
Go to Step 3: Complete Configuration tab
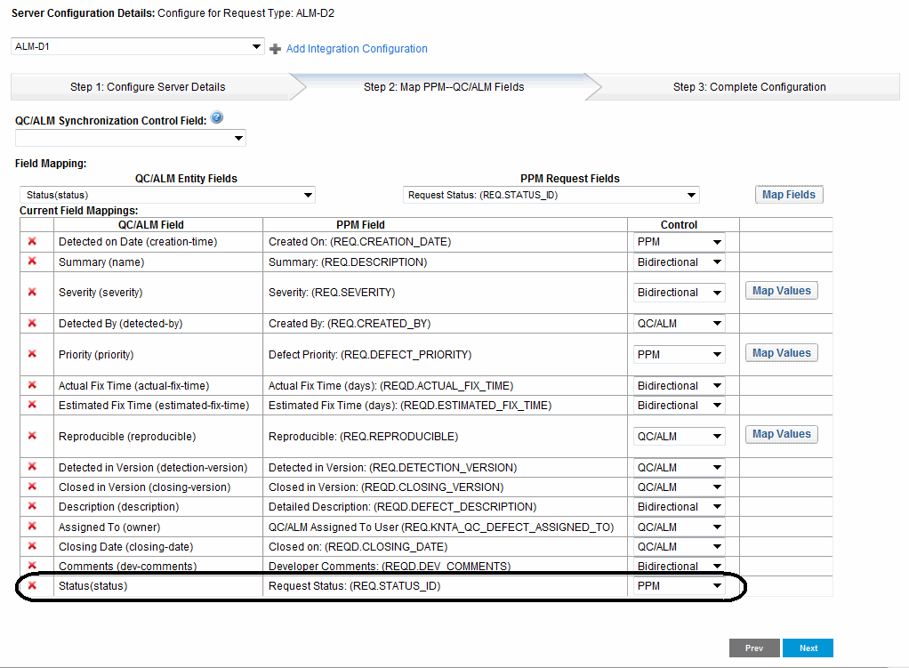(x=749, y=87)
